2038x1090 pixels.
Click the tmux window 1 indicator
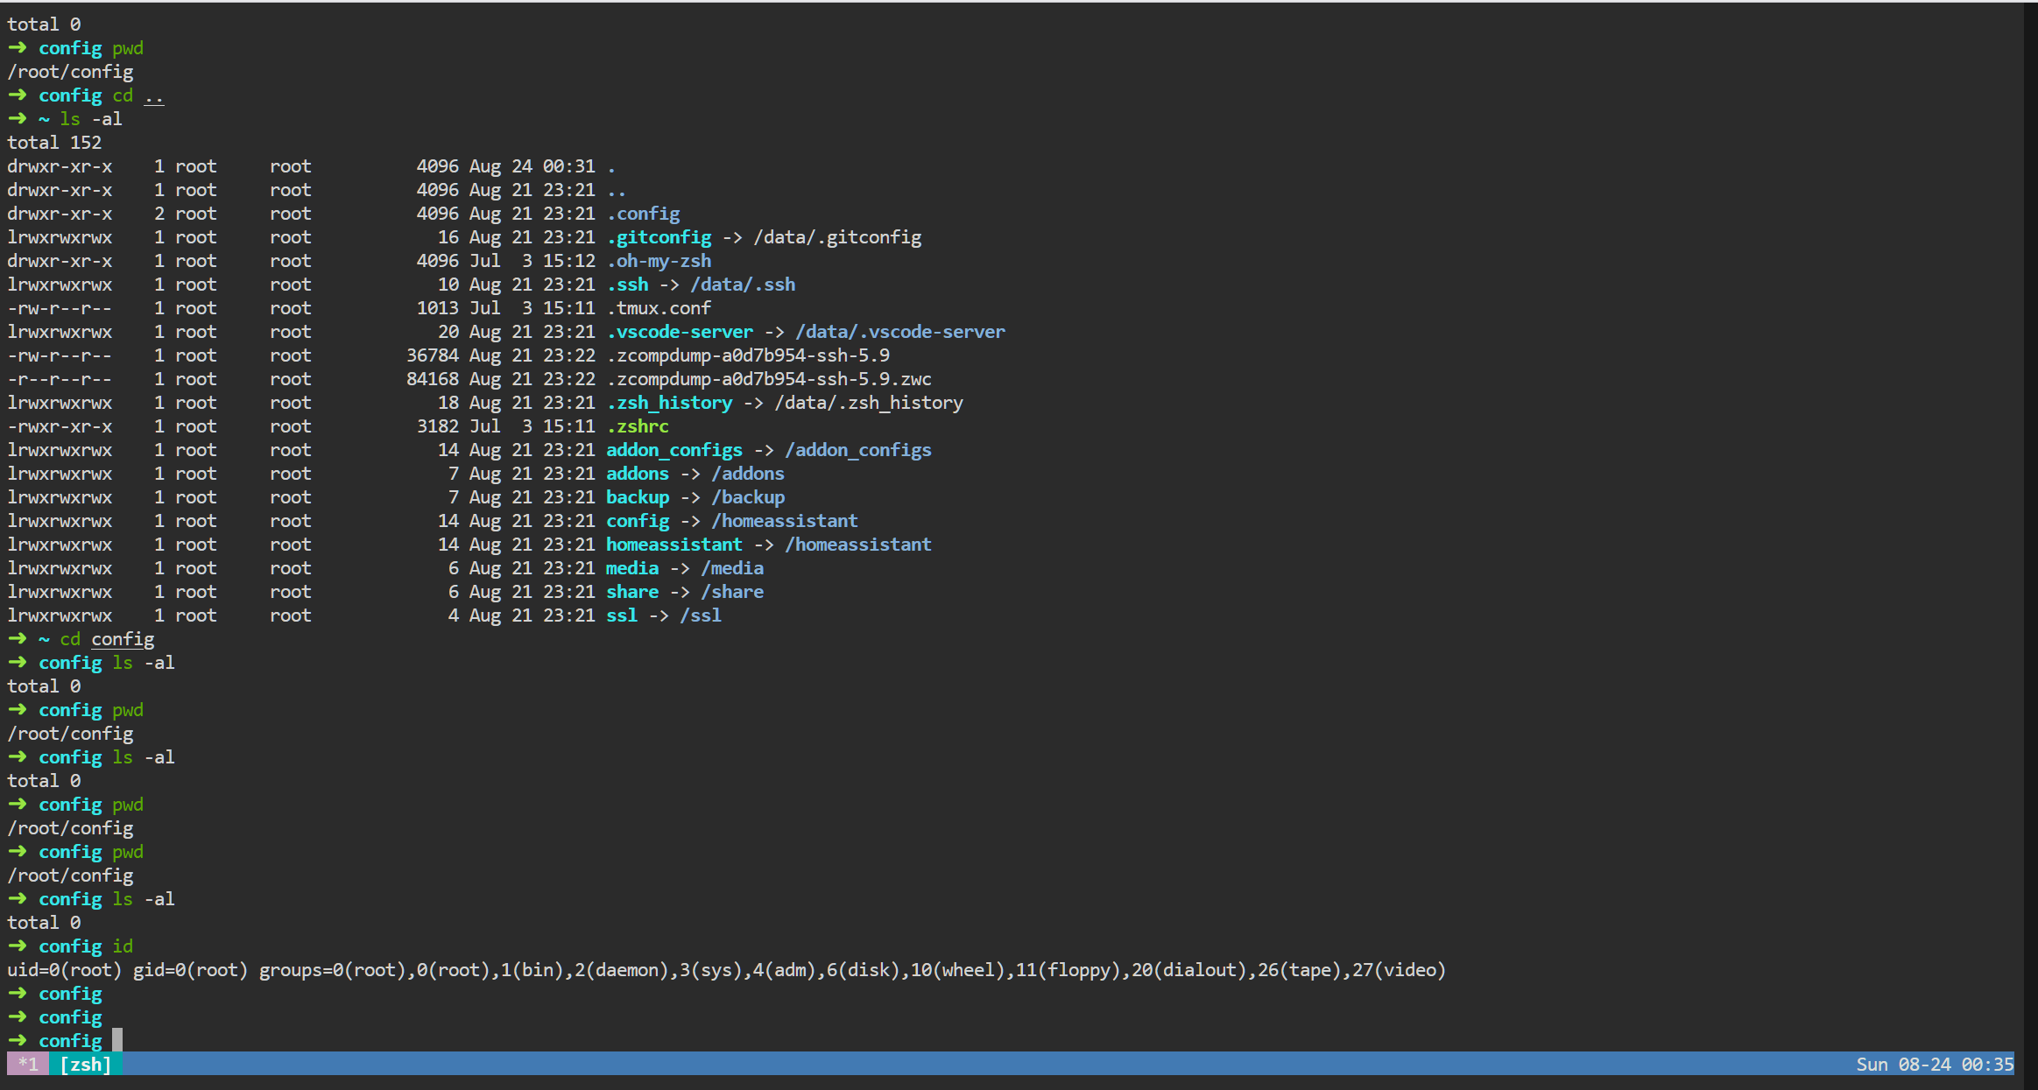tap(28, 1065)
